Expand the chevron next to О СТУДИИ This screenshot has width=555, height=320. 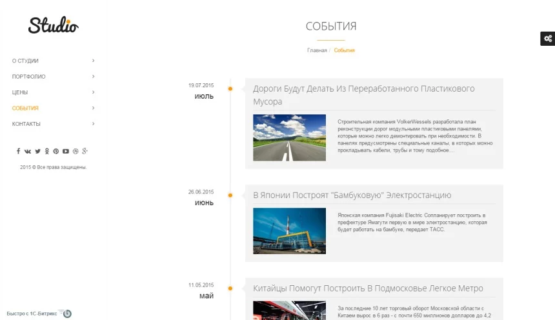click(94, 61)
